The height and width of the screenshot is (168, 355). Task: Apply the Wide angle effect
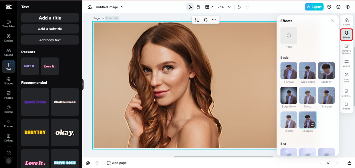coord(308,71)
